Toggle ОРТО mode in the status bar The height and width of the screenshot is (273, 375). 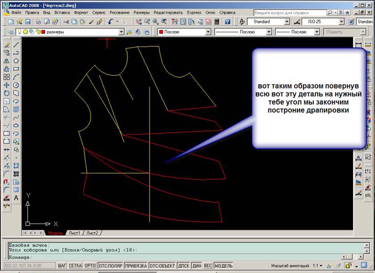90,266
